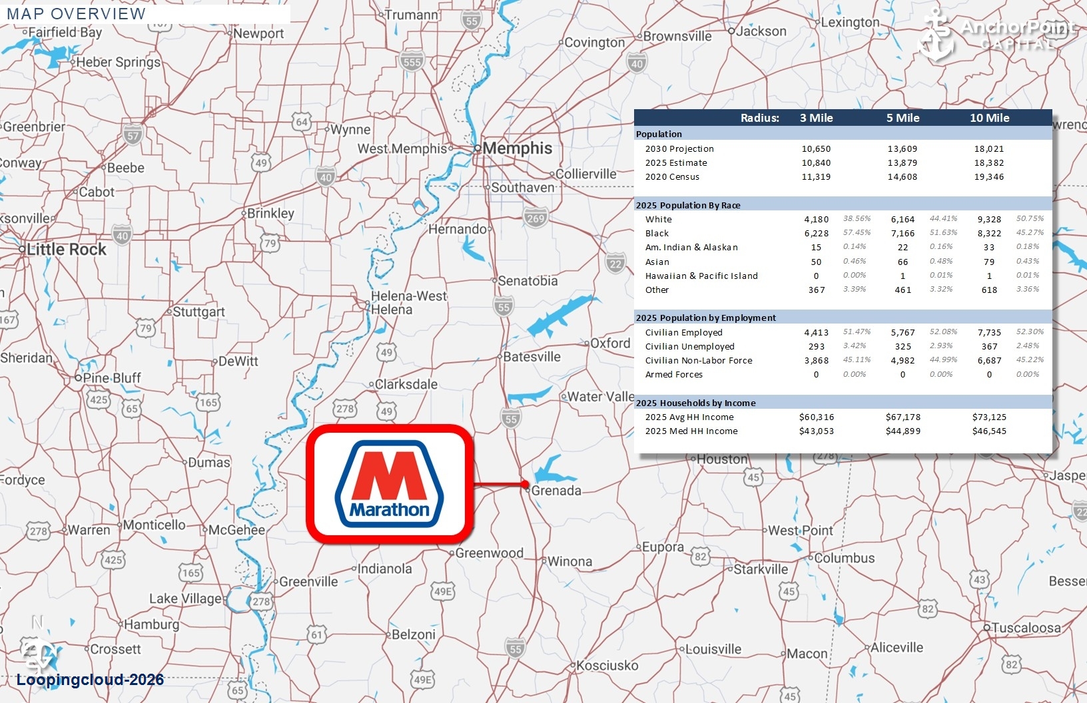The image size is (1087, 703).
Task: Click the US 79 shield near Stuttgart
Action: coord(146,328)
